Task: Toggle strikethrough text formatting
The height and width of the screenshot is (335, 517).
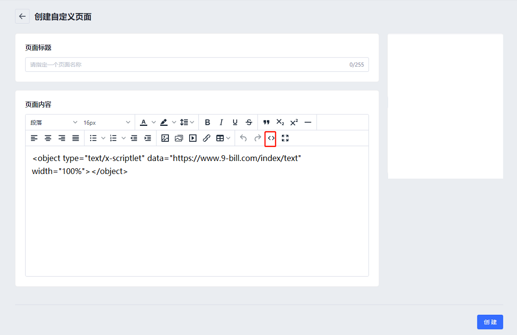Action: click(x=249, y=122)
